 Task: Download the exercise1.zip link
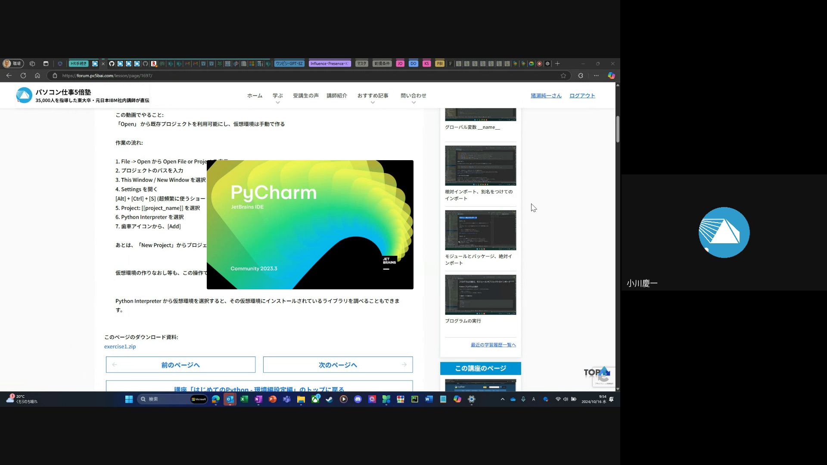coord(120,347)
